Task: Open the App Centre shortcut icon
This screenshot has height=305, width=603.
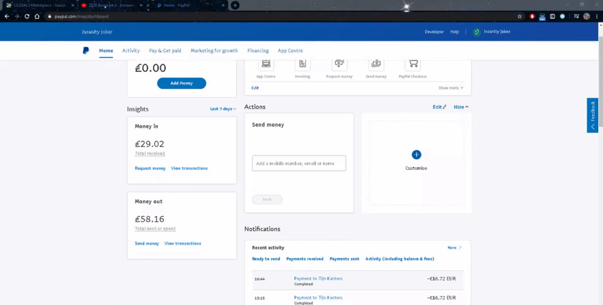Action: [266, 64]
